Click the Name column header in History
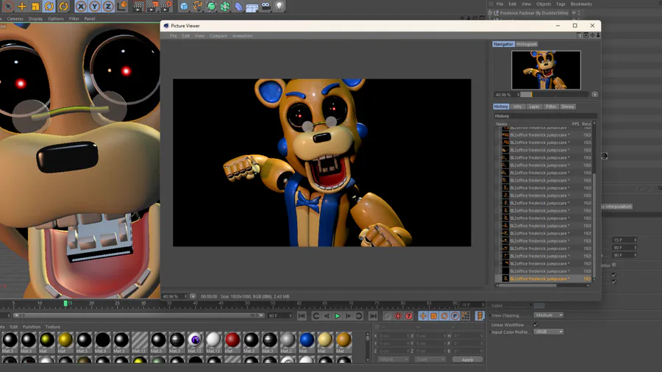Screen dimensions: 662x372 click(x=502, y=124)
